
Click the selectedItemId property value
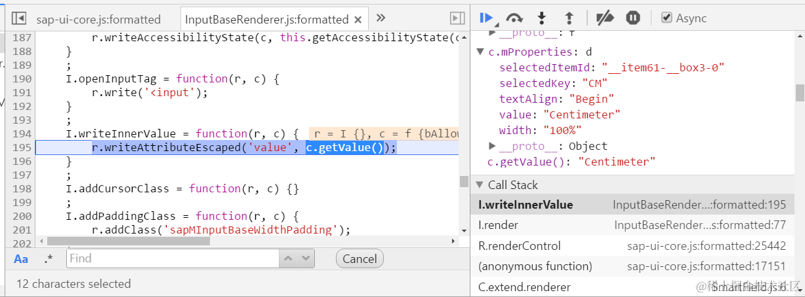click(x=662, y=67)
